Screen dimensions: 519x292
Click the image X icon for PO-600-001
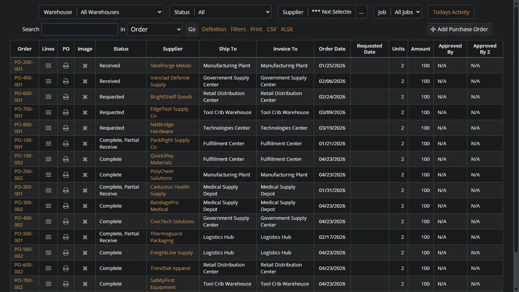click(x=85, y=97)
